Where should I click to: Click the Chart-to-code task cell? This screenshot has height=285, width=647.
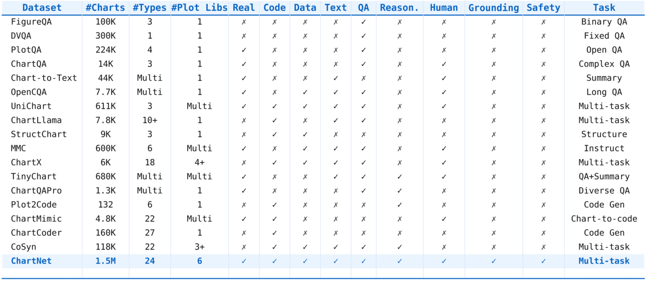pyautogui.click(x=604, y=219)
